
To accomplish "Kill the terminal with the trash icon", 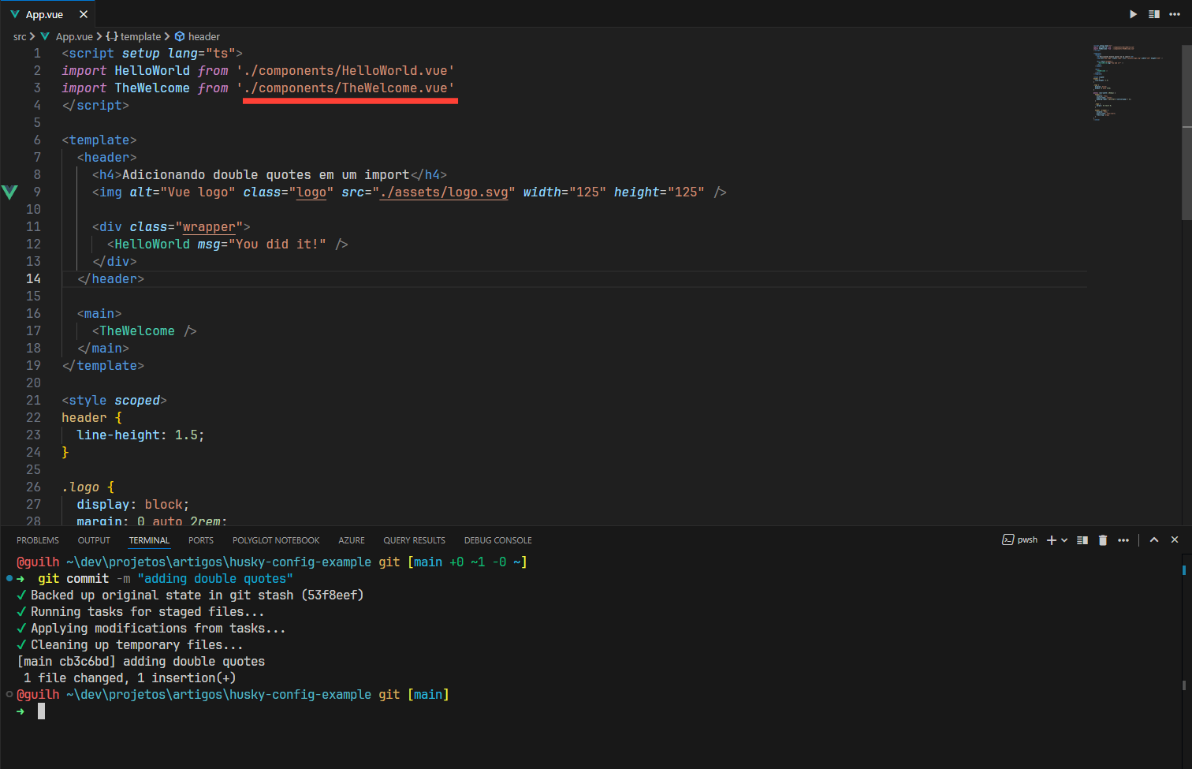I will (x=1103, y=540).
